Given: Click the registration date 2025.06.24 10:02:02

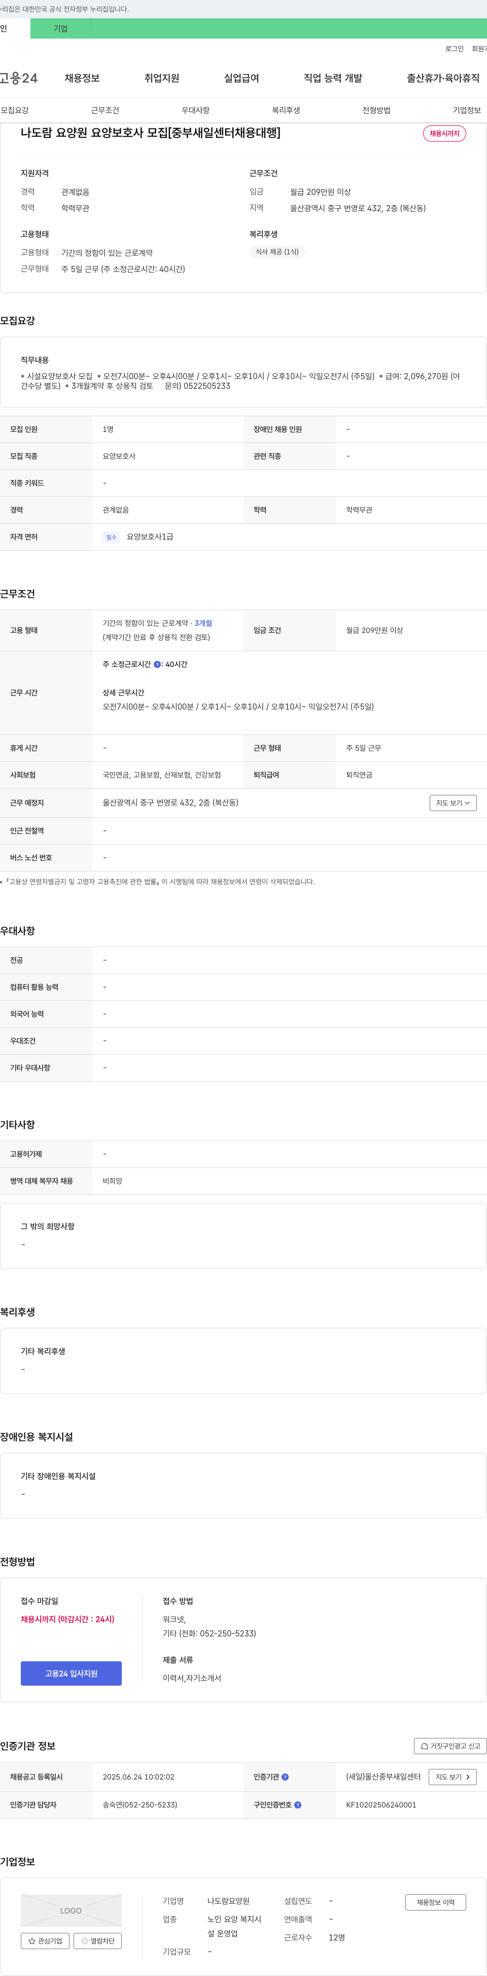Looking at the screenshot, I should point(139,1777).
